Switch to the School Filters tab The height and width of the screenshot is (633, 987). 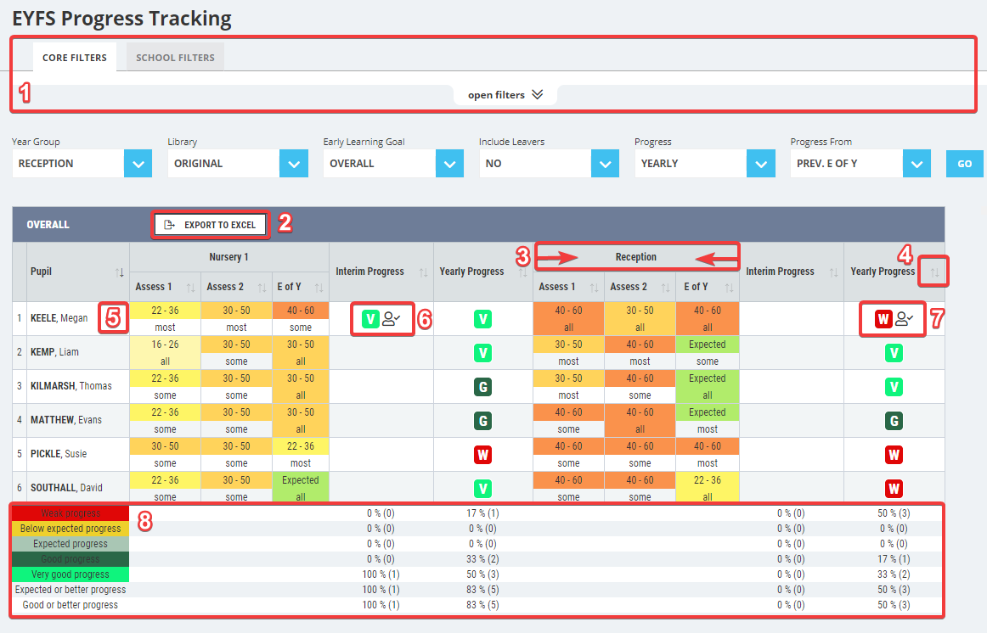tap(174, 57)
